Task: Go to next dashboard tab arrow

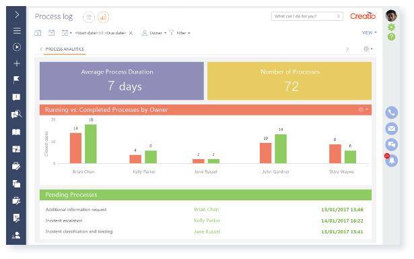Action: click(x=347, y=49)
